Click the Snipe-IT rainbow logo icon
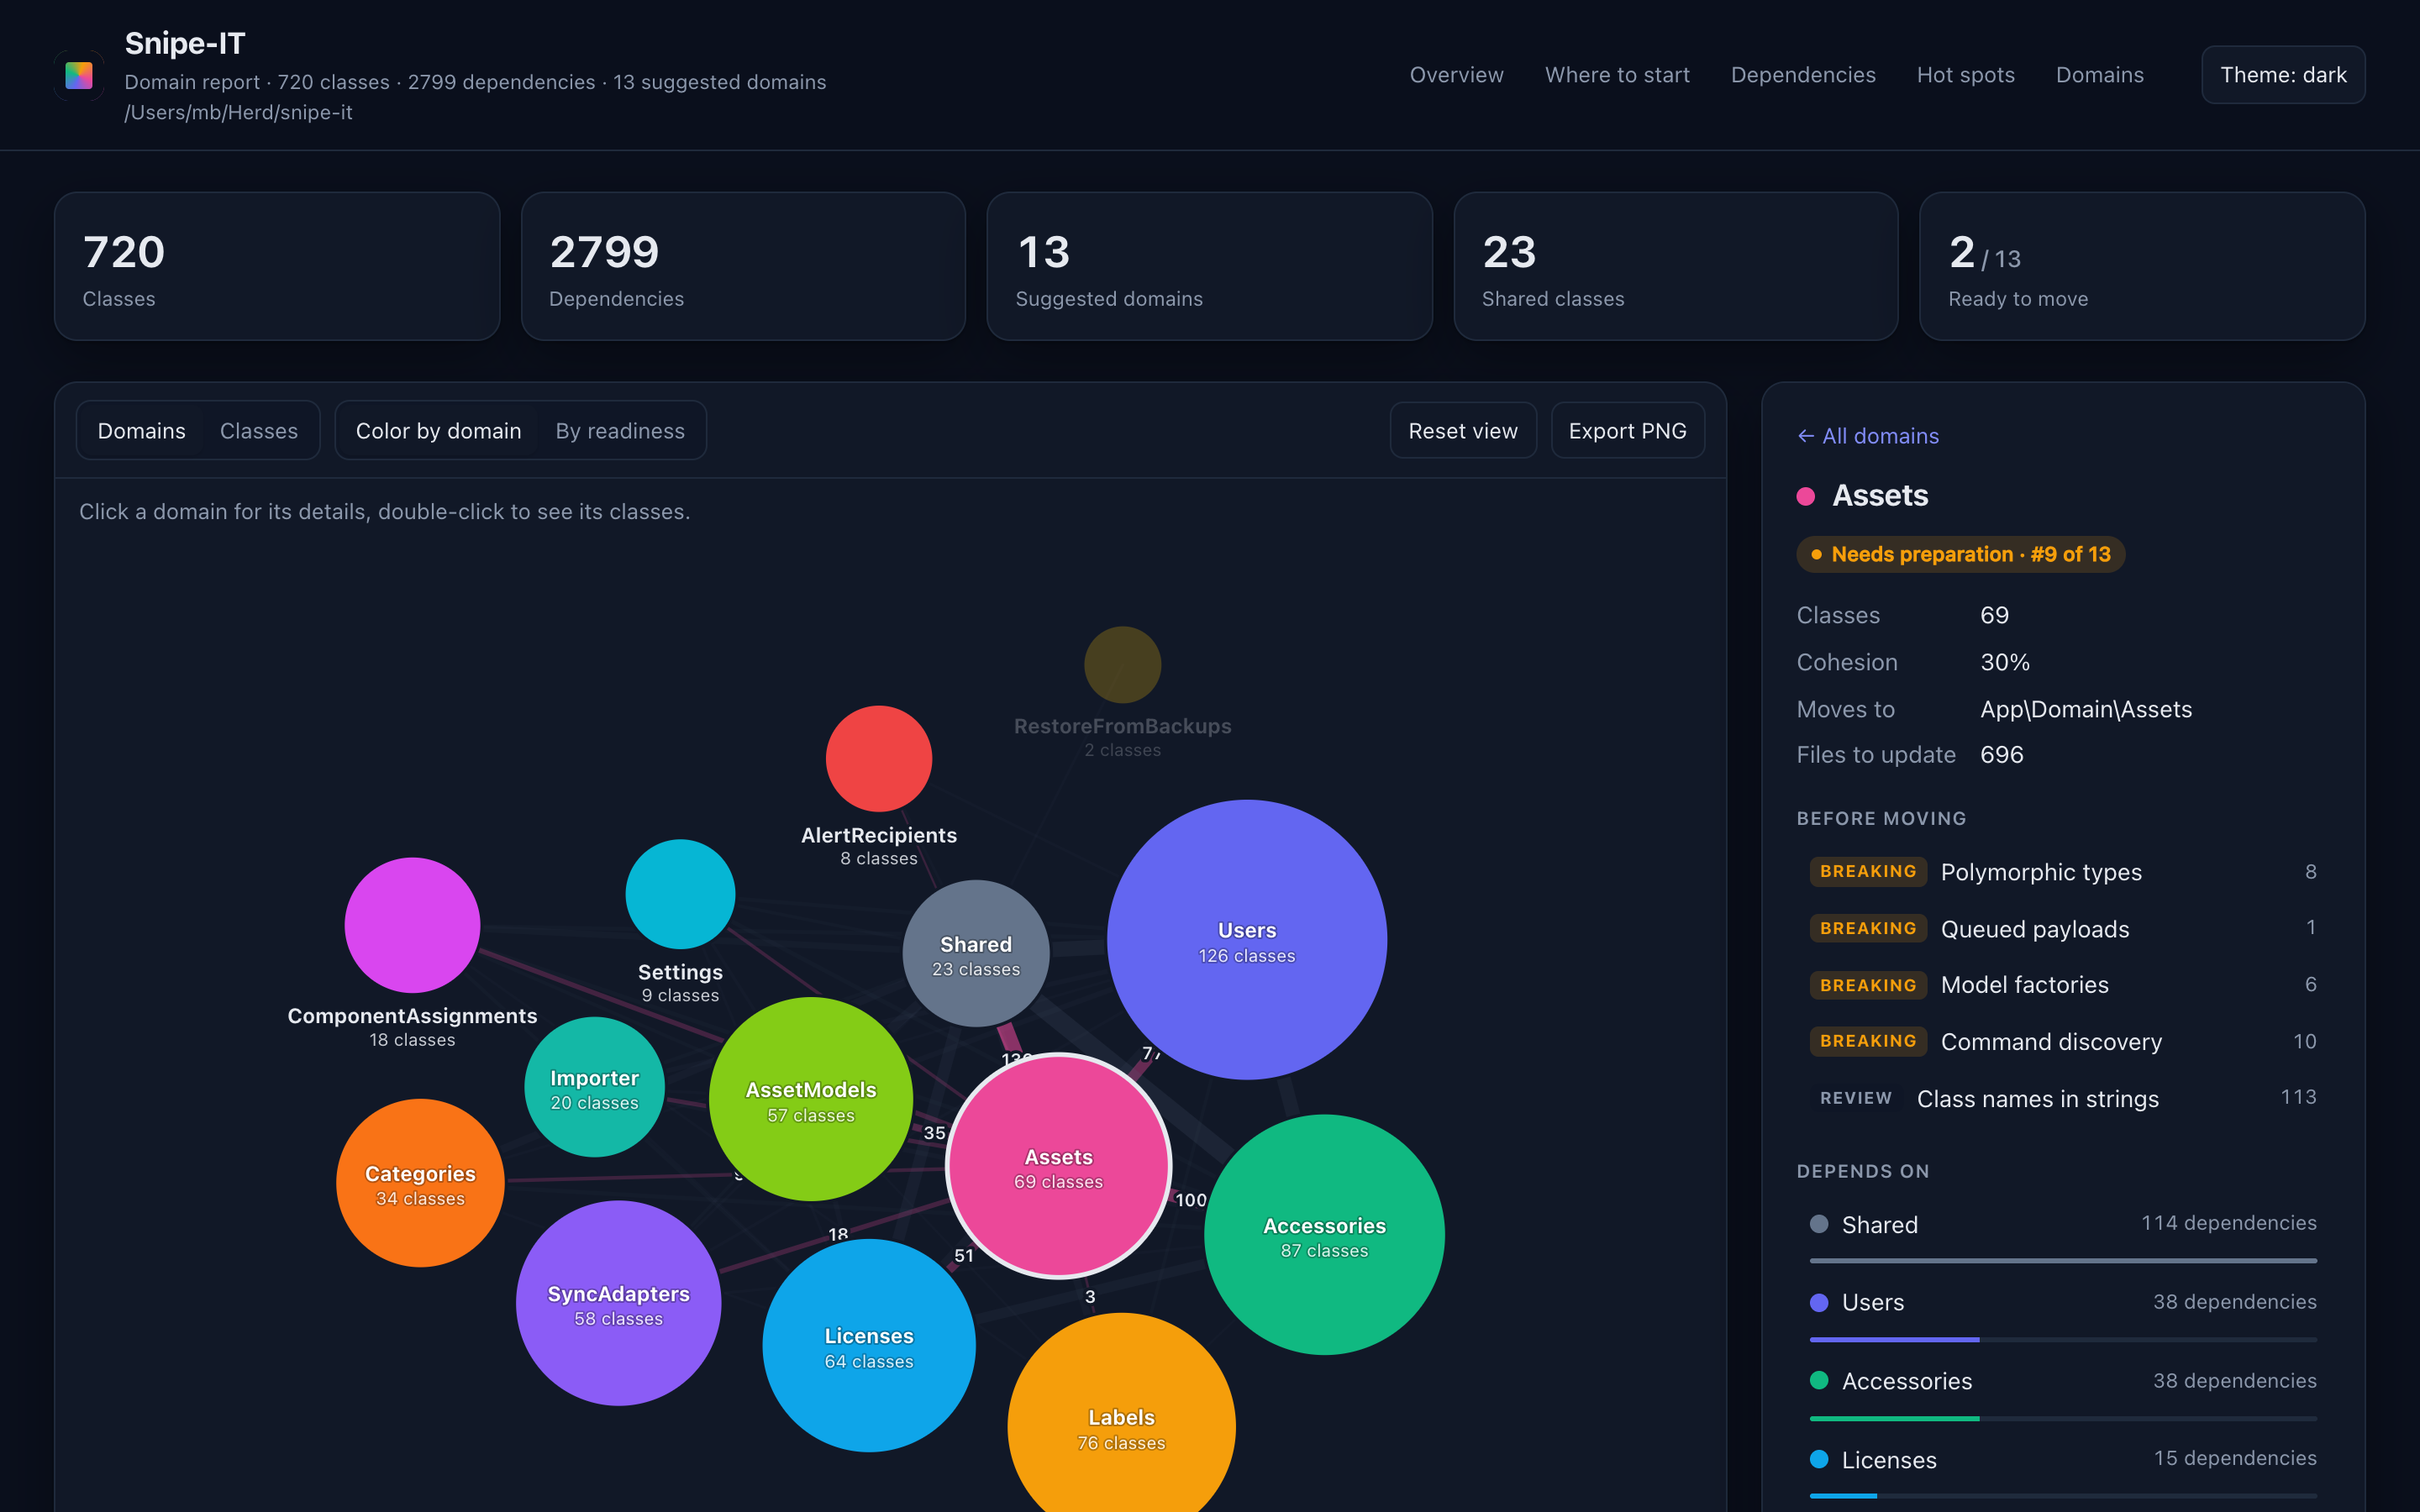The width and height of the screenshot is (2420, 1512). coord(79,75)
